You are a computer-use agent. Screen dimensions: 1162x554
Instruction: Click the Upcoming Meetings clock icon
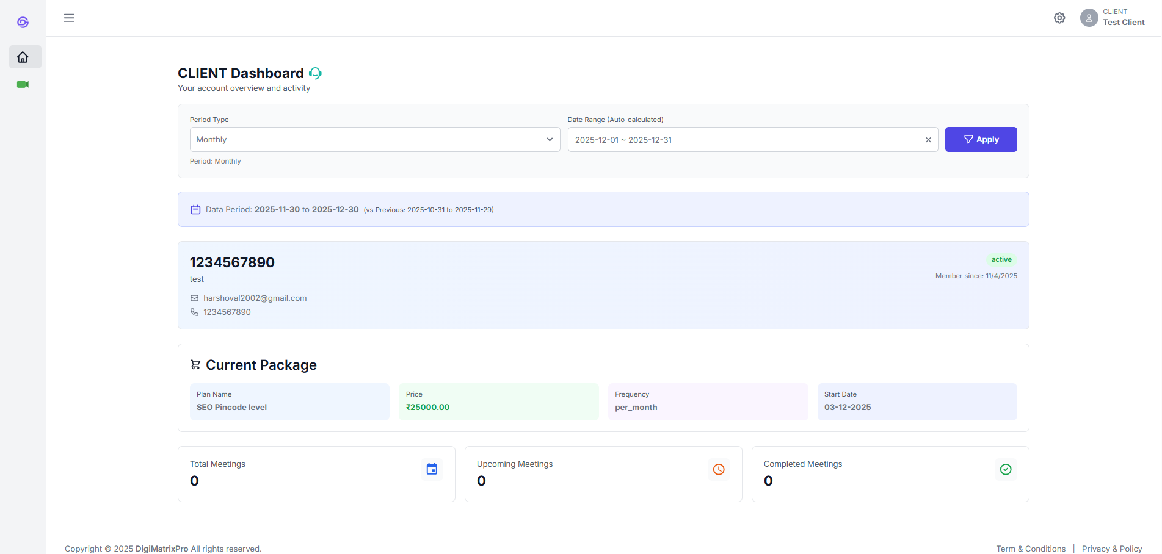[x=719, y=469]
